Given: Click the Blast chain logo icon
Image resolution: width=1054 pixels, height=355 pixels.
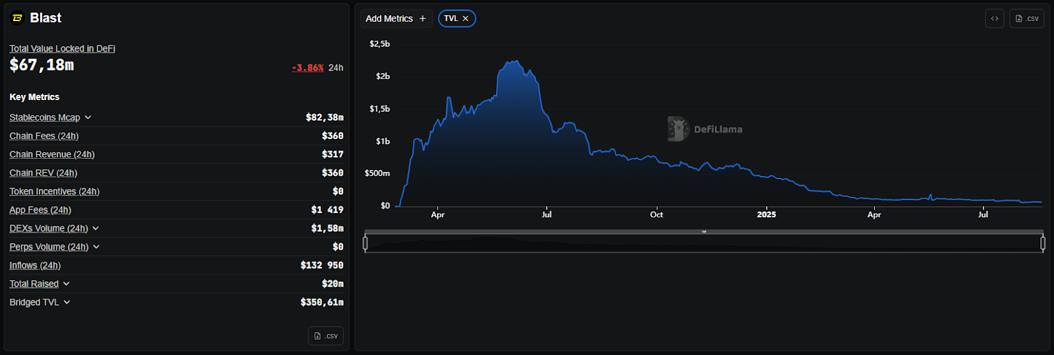Looking at the screenshot, I should tap(17, 18).
